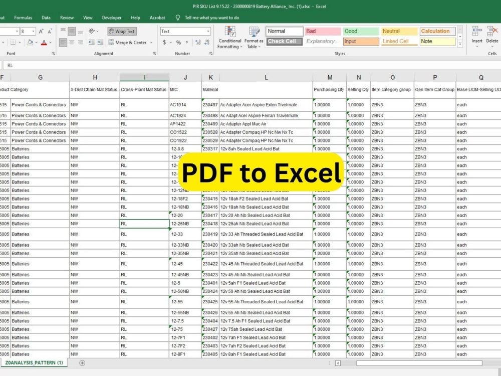Open the borders dropdown arrow
The height and width of the screenshot is (376, 501).
click(20, 42)
